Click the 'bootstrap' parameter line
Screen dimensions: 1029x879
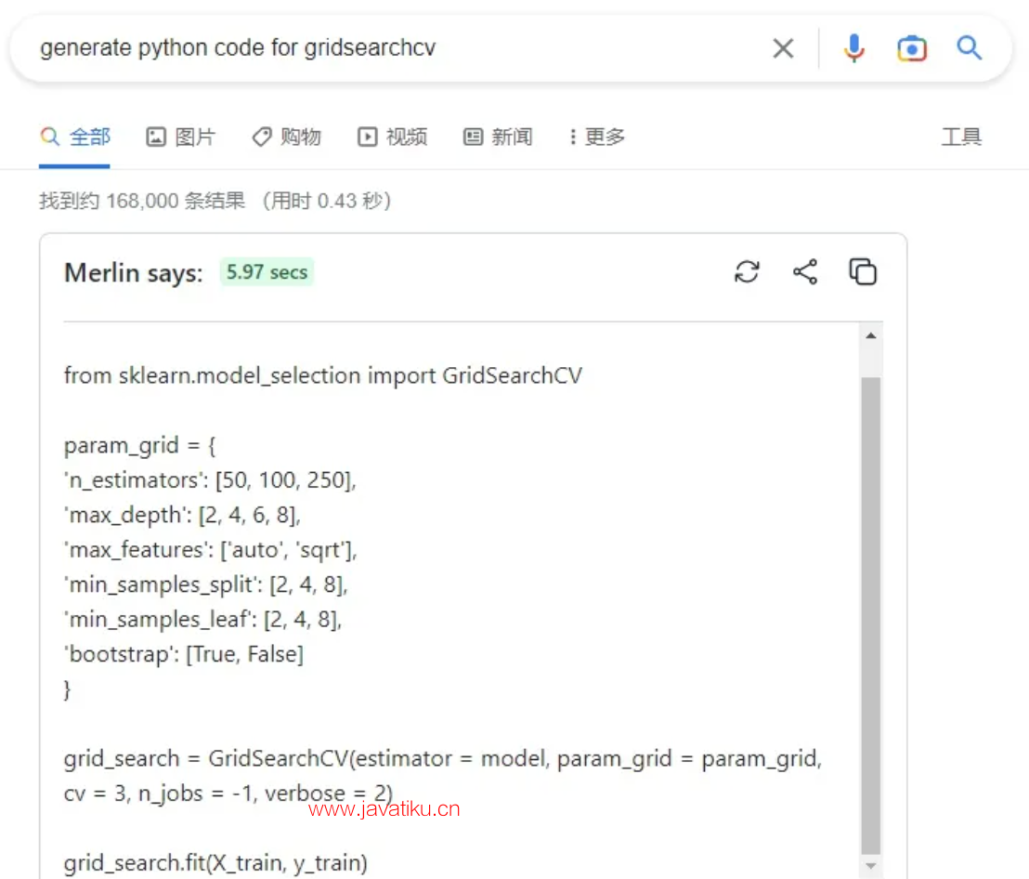[x=184, y=654]
